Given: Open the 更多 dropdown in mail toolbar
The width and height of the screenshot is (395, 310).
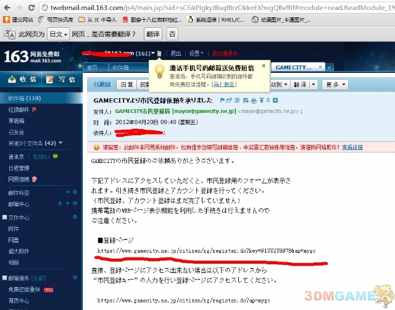Looking at the screenshot, I should pos(336,84).
